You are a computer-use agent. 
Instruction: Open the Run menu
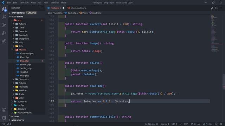click(x=46, y=2)
